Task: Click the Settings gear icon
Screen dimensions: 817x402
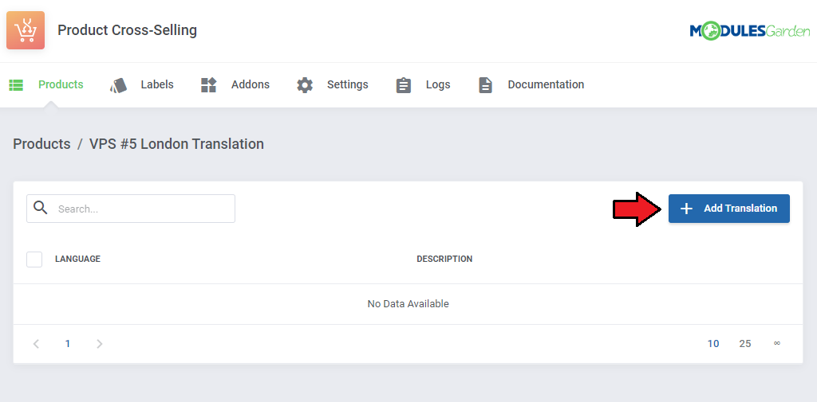Action: [305, 84]
